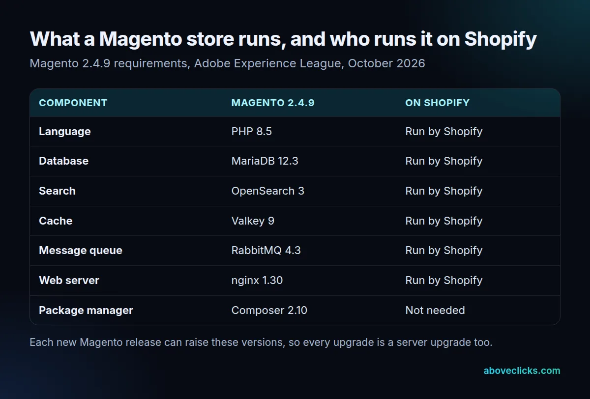Select the 'Database' row label
Viewport: 590px width, 399px height.
tap(64, 161)
